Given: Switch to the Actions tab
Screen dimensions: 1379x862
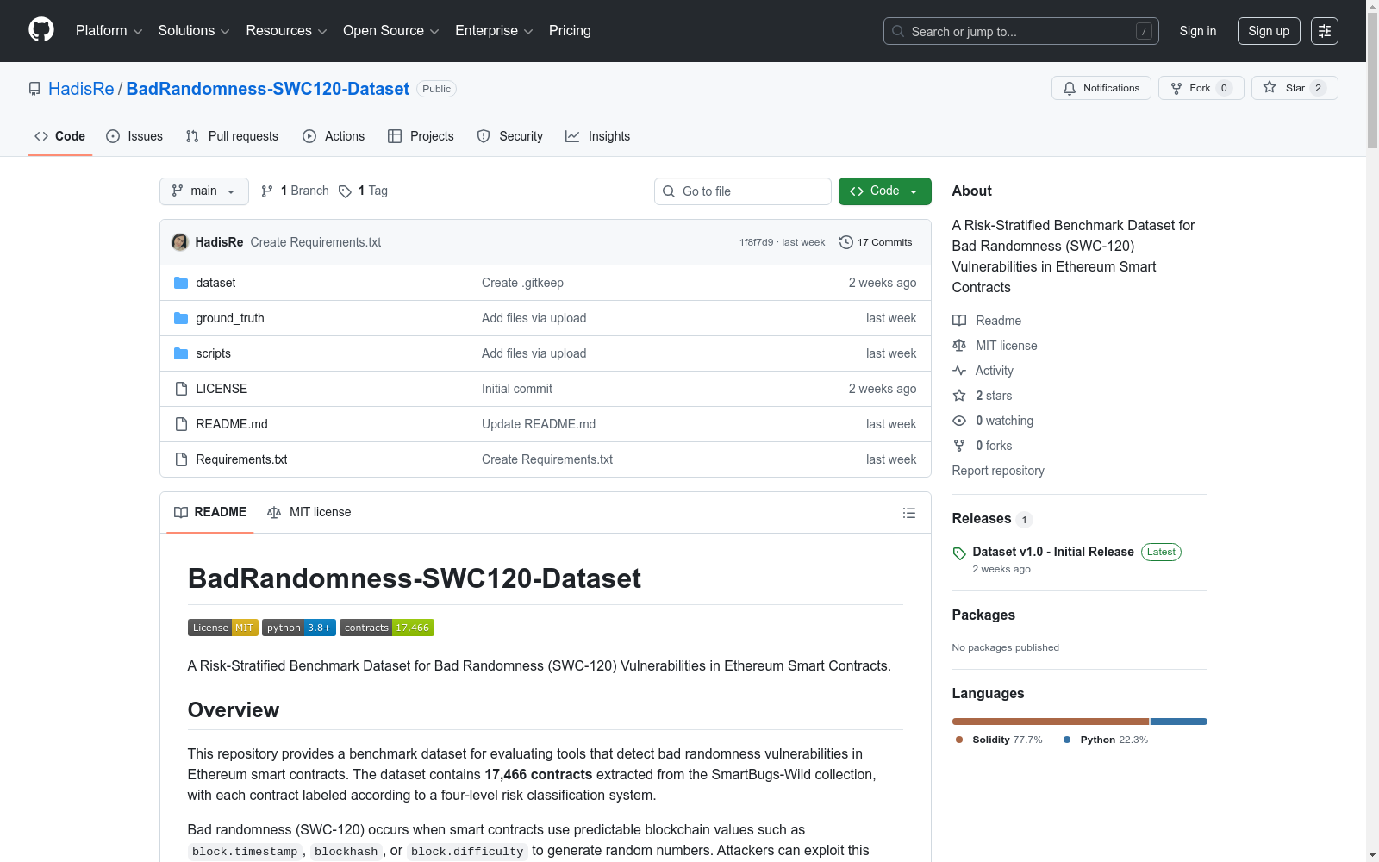Looking at the screenshot, I should tap(334, 136).
